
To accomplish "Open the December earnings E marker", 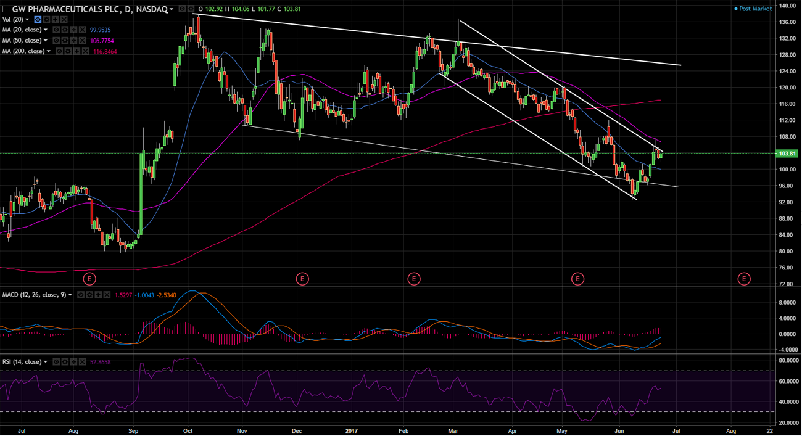I will [x=302, y=279].
